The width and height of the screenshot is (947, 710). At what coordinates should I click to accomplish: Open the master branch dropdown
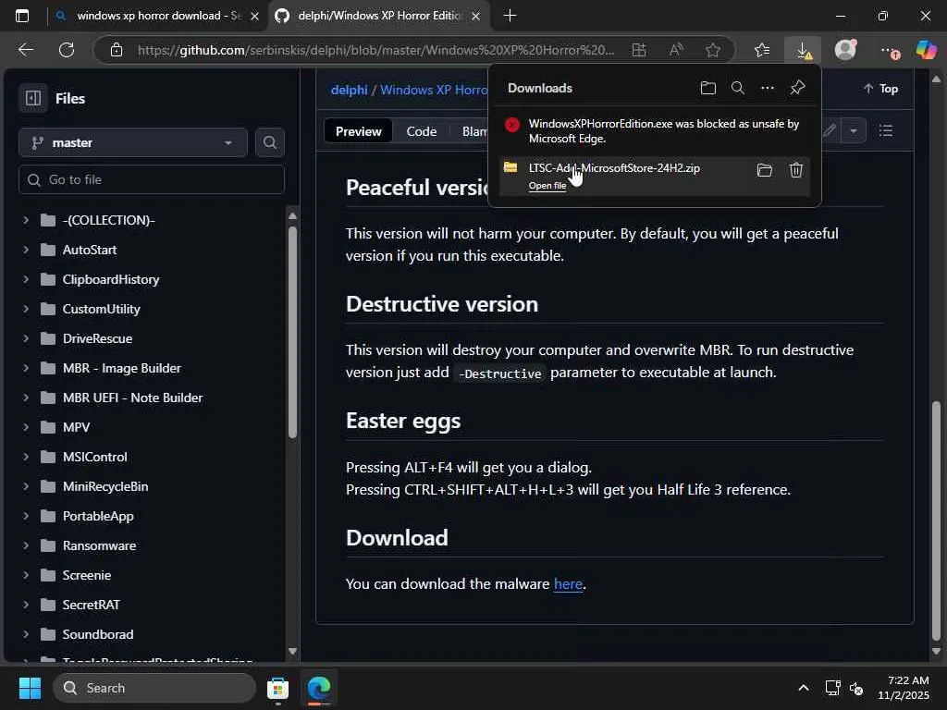(133, 142)
